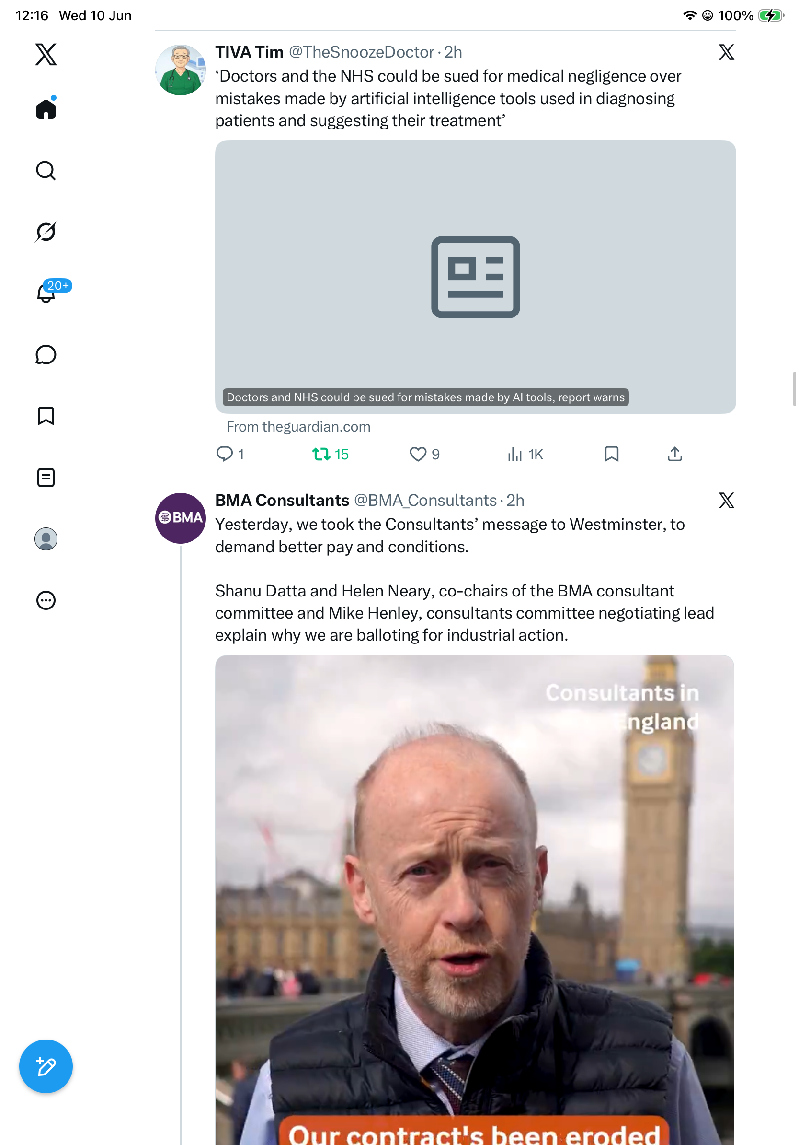The width and height of the screenshot is (799, 1145).
Task: Open Grok menu on the TIVA Tim post
Action: coord(726,52)
